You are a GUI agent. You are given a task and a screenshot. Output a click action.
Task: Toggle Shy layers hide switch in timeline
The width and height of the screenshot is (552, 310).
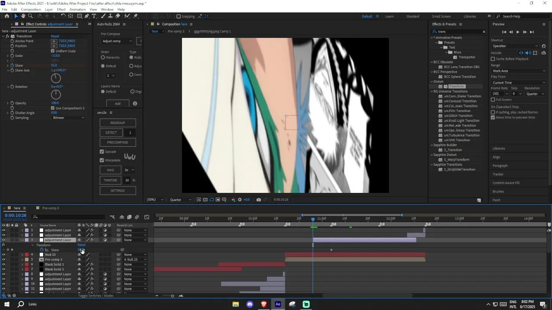pos(122,217)
